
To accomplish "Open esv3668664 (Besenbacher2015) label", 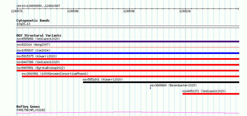I will [x=173, y=85].
